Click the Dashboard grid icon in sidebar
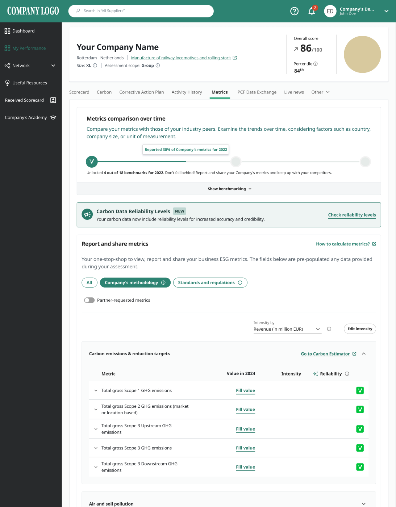Viewport: 396px width, 507px height. tap(7, 31)
